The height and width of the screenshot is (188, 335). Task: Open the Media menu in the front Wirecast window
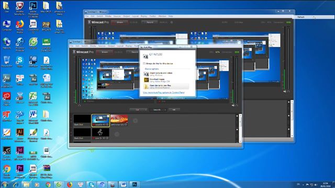click(x=93, y=46)
